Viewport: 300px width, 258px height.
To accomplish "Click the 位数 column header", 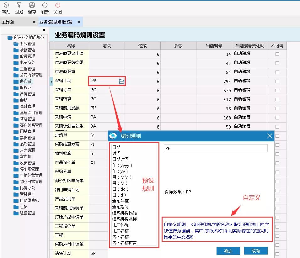I will click(x=142, y=46).
